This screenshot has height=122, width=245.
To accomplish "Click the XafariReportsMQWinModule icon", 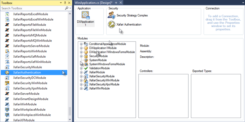I will coord(7,40).
